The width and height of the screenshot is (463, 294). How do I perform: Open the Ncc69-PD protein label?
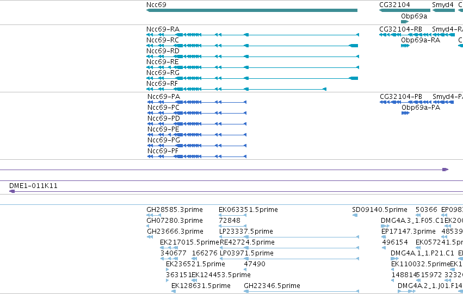pyautogui.click(x=164, y=118)
